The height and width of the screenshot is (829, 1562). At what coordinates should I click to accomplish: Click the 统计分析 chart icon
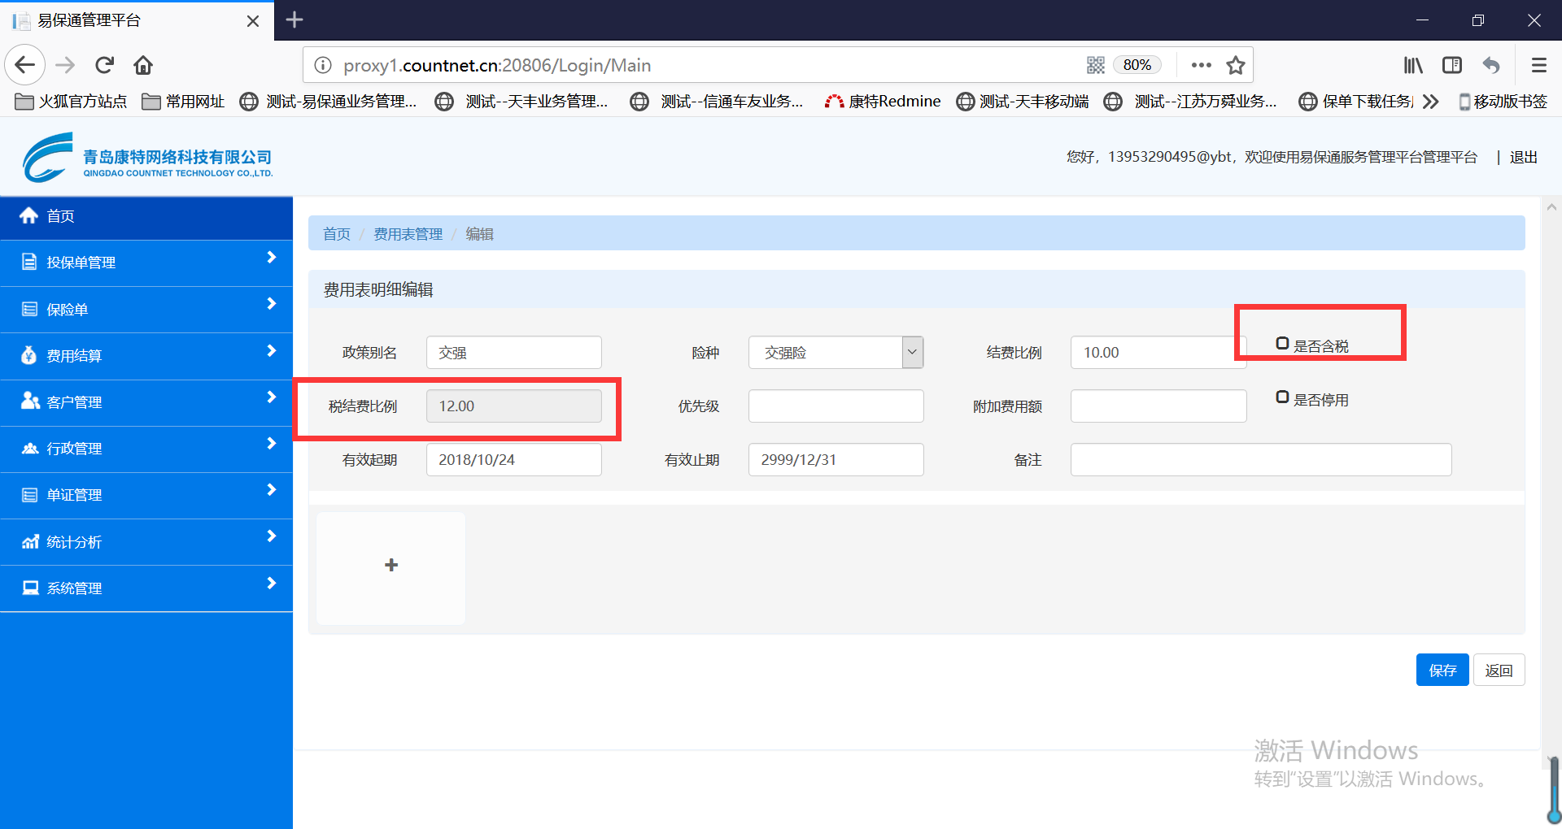point(30,541)
